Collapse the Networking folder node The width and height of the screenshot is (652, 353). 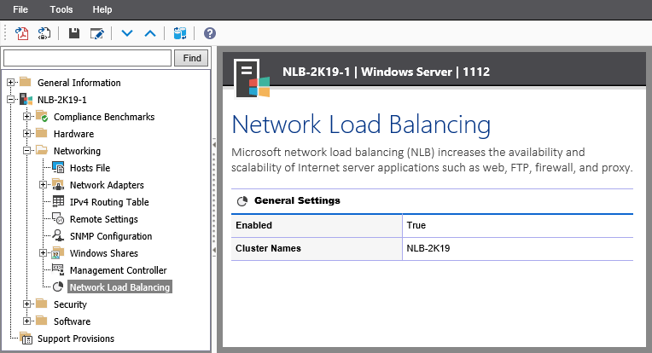(27, 150)
